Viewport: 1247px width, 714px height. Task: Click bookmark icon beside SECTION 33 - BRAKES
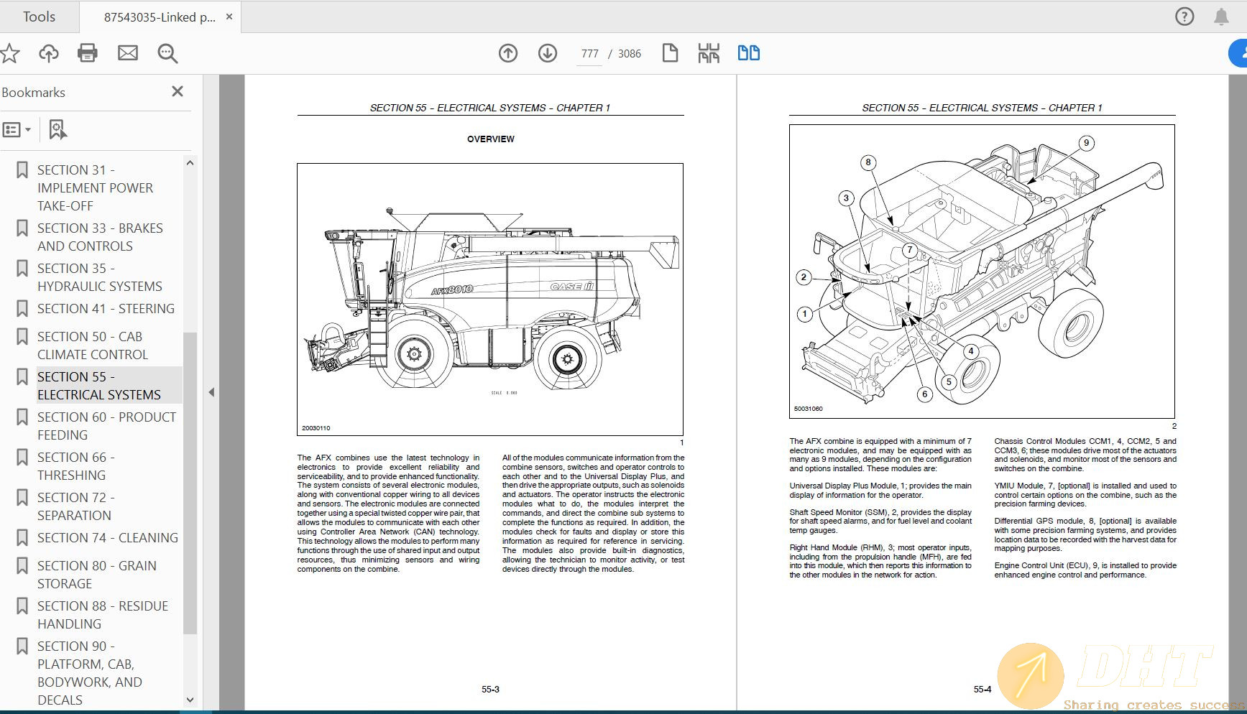tap(22, 228)
